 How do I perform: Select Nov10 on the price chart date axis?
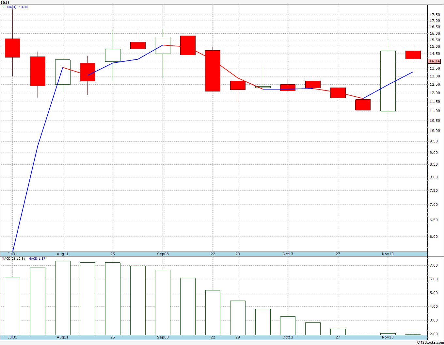(x=388, y=254)
